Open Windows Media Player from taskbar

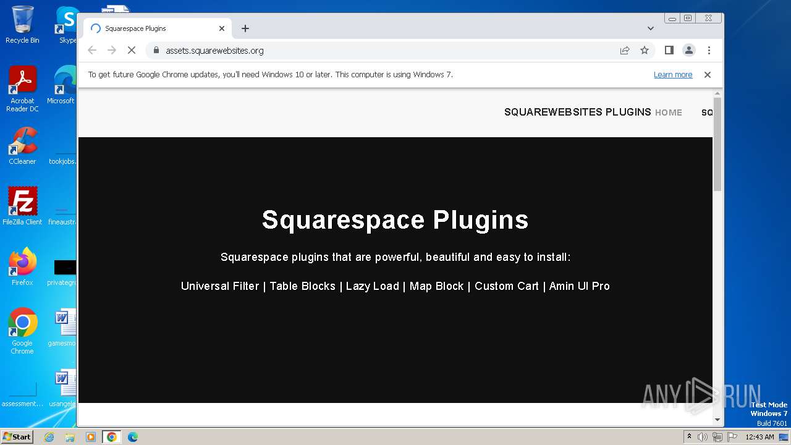click(x=91, y=437)
